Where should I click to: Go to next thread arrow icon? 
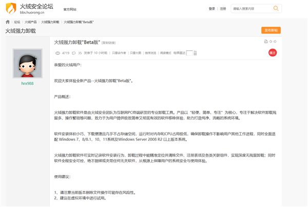(276, 41)
